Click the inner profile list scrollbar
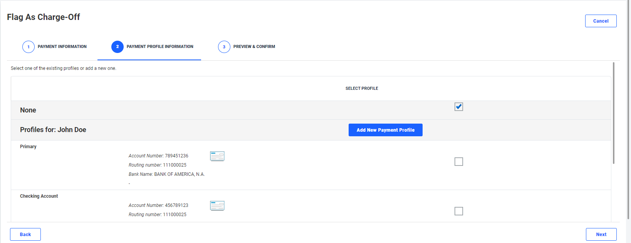Viewport: 631px width, 243px height. click(x=614, y=113)
